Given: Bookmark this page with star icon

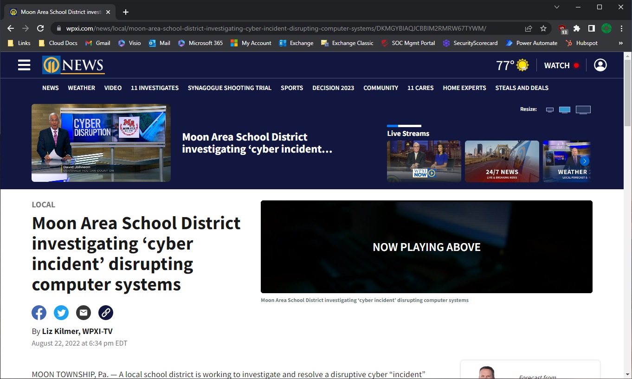Looking at the screenshot, I should (543, 28).
